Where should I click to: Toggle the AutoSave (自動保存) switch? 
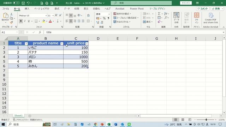coord(16,3)
